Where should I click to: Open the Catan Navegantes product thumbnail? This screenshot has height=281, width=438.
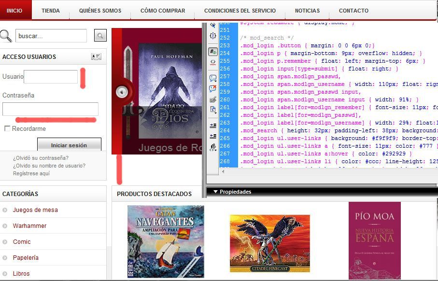(x=166, y=241)
